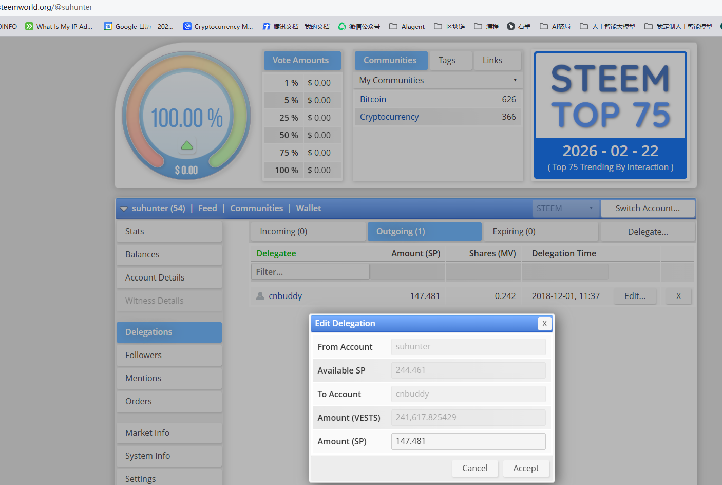Open the AIagent bookmark folder
Image resolution: width=722 pixels, height=485 pixels.
pos(407,26)
